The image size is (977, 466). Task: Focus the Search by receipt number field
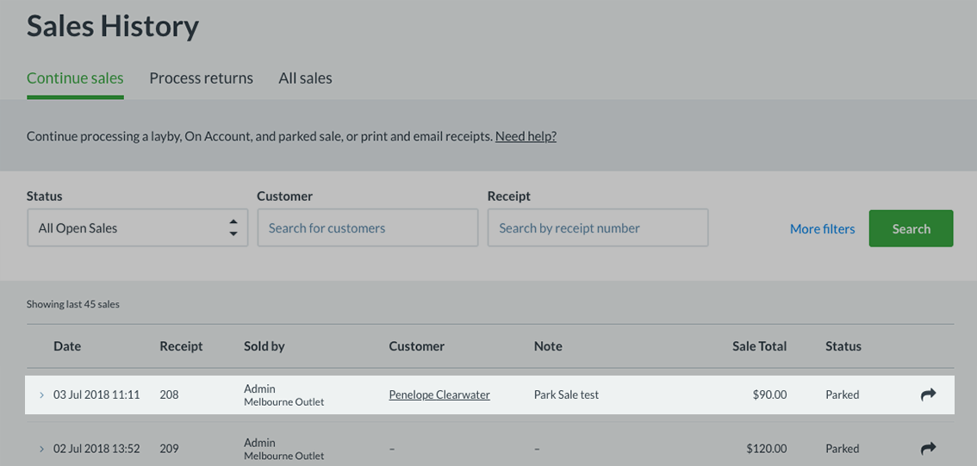coord(597,228)
